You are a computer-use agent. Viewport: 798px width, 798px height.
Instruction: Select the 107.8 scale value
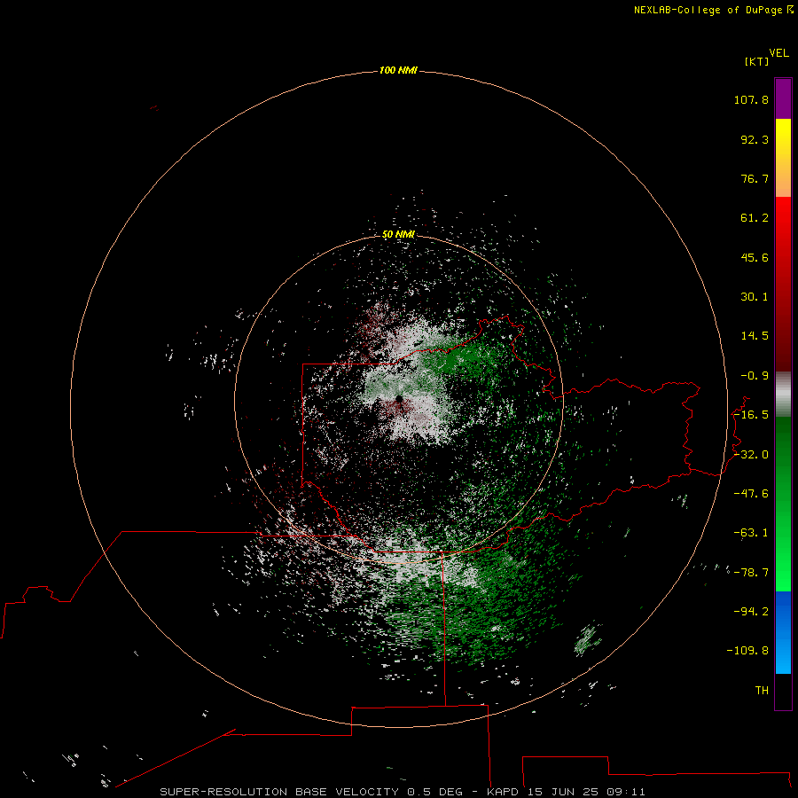click(x=751, y=99)
